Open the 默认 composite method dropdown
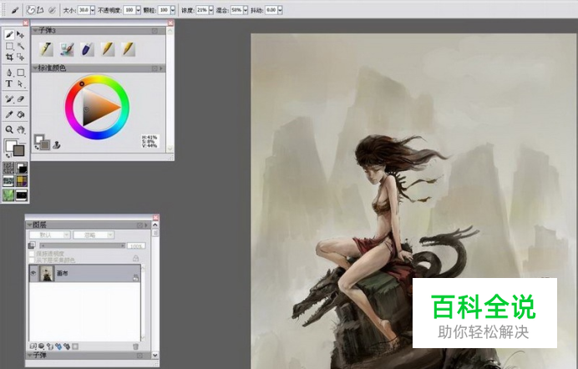Screen dimensions: 578x369 click(x=50, y=235)
